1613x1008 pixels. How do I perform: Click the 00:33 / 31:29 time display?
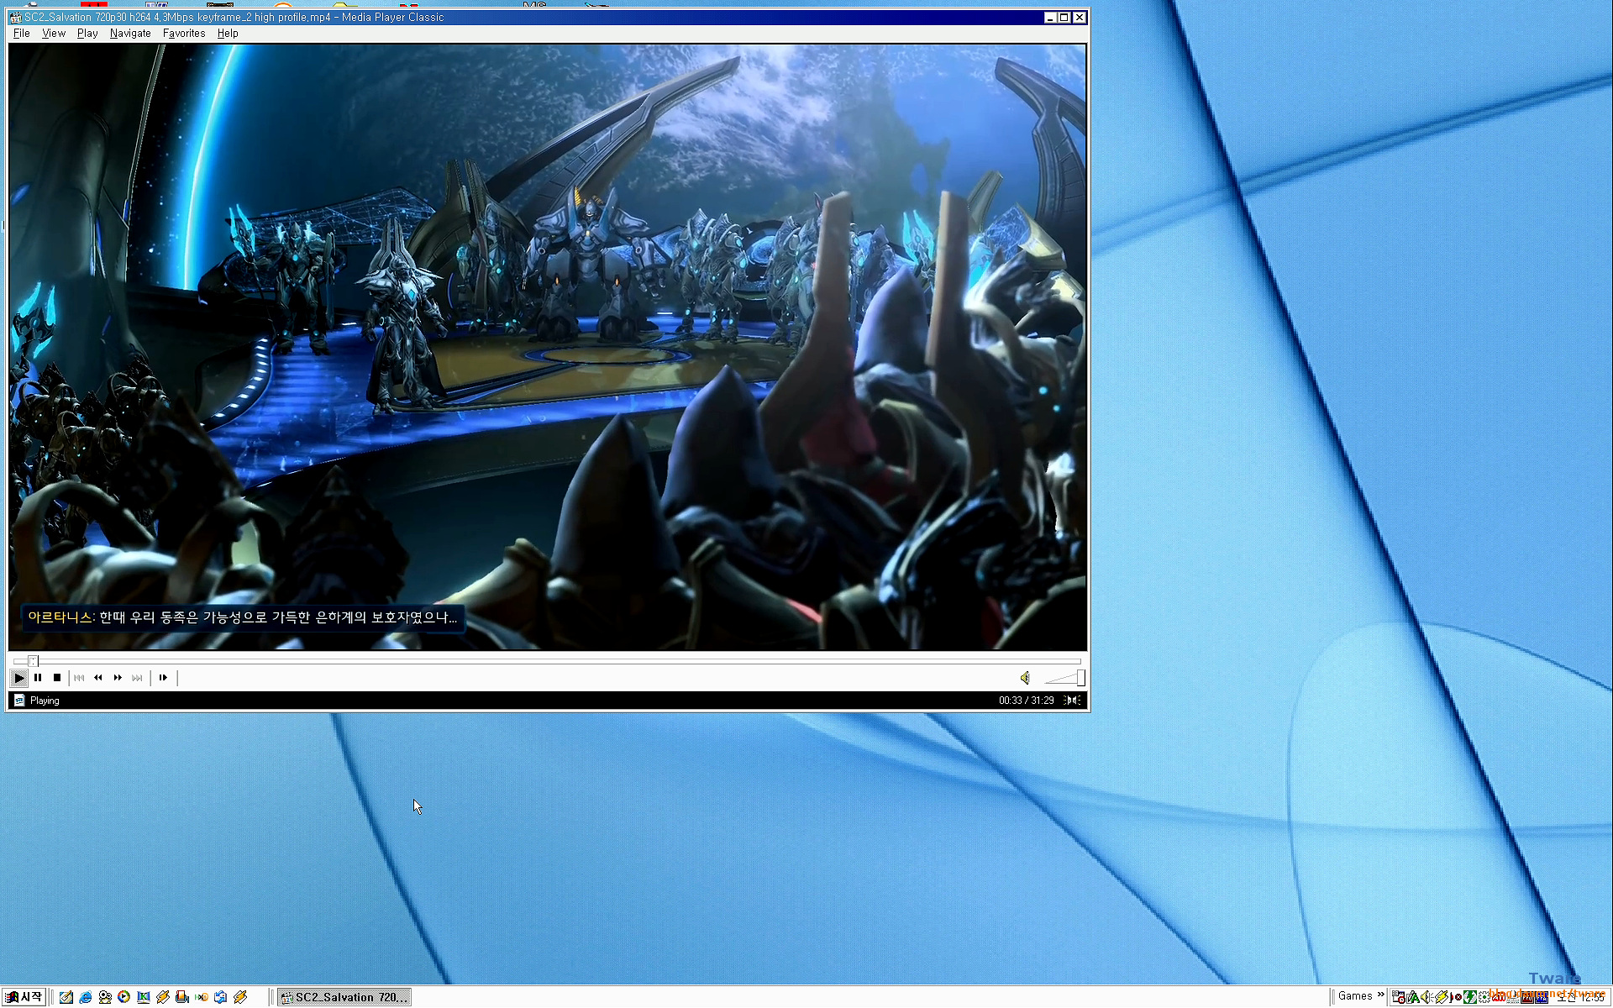1026,701
